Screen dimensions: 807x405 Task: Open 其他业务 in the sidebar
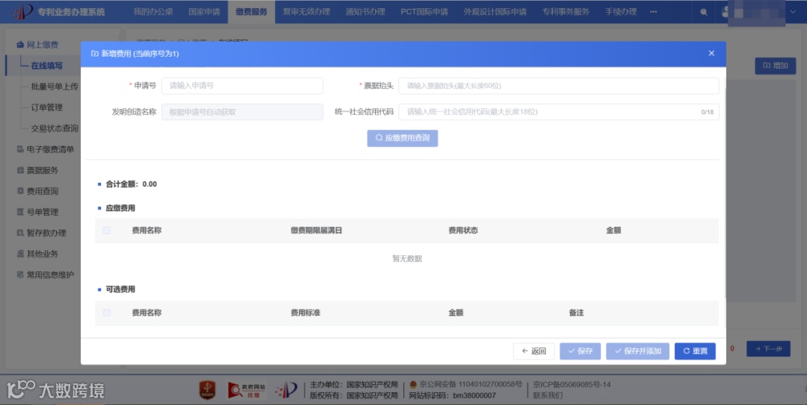point(43,254)
